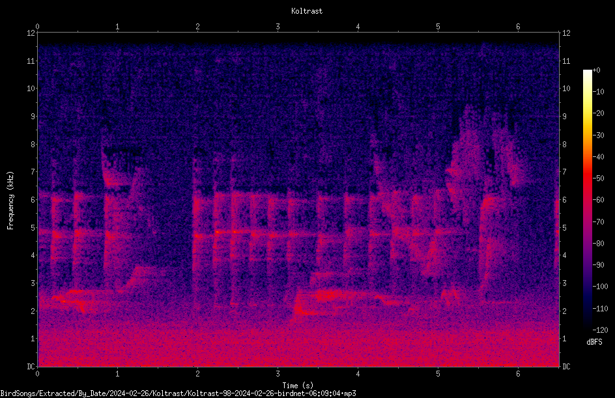Click the DC label on left frequency axis
The image size is (615, 398).
click(x=31, y=367)
